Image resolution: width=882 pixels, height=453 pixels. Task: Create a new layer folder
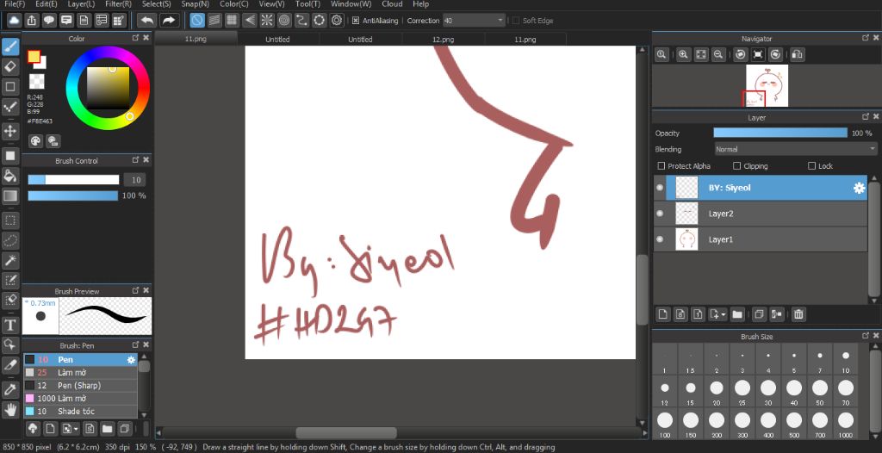point(737,314)
